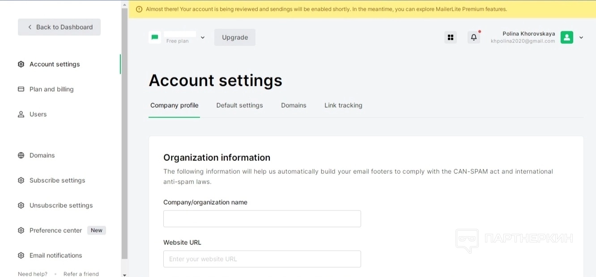The width and height of the screenshot is (596, 277).
Task: Click the Refer a friend link
Action: [81, 274]
